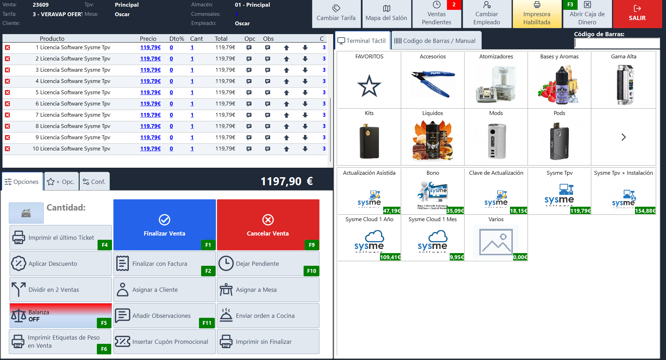This screenshot has height=360, width=666.
Task: Delete row 1 Licencia Software Sysme Tpv
Action: 7,47
